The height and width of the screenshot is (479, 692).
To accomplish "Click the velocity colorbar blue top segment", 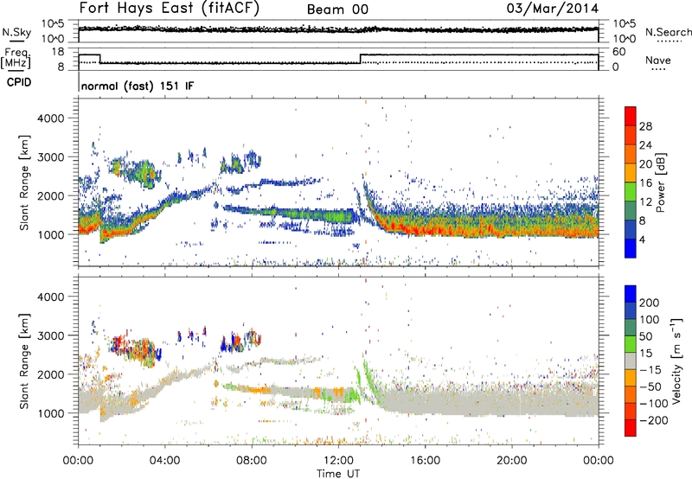I will coord(631,294).
